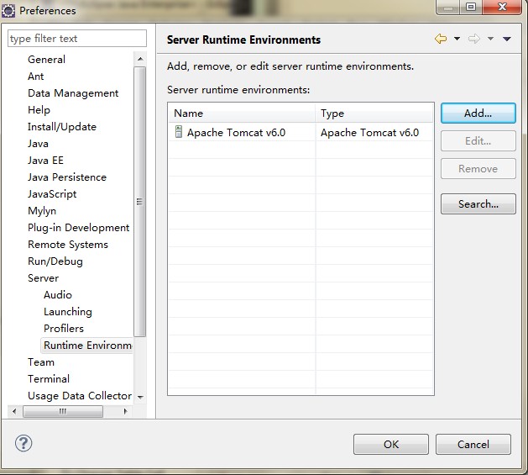Click the Edit... button

pos(478,141)
